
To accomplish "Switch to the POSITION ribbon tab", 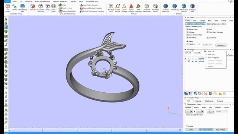I will (x=29, y=1).
